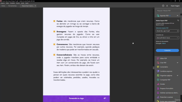Click the Compactar PDF tool icon

158,80
